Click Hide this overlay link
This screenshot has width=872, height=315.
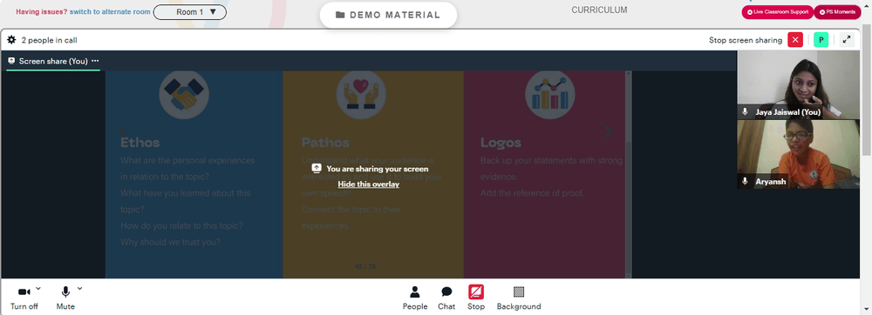point(369,184)
